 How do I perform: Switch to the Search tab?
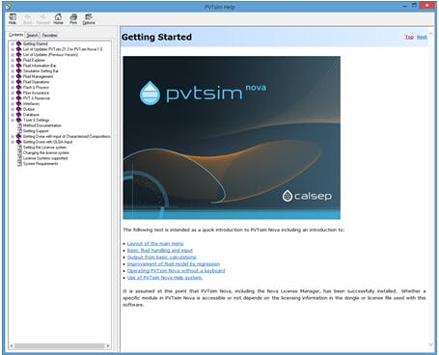tap(33, 36)
